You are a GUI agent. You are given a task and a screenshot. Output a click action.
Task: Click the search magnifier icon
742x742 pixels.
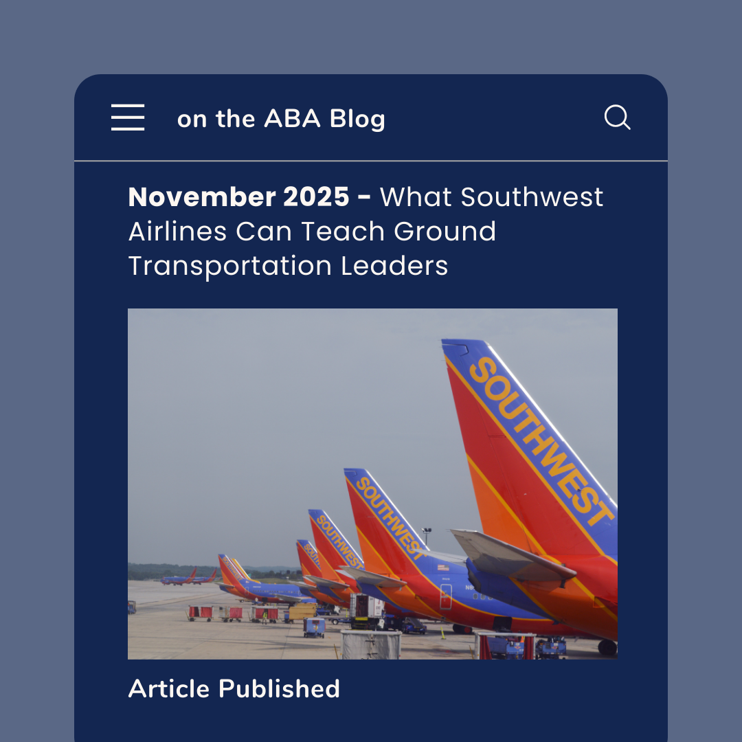(x=618, y=117)
